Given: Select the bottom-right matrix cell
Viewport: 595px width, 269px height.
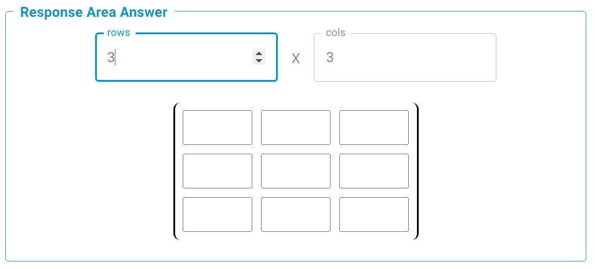Looking at the screenshot, I should 374,215.
